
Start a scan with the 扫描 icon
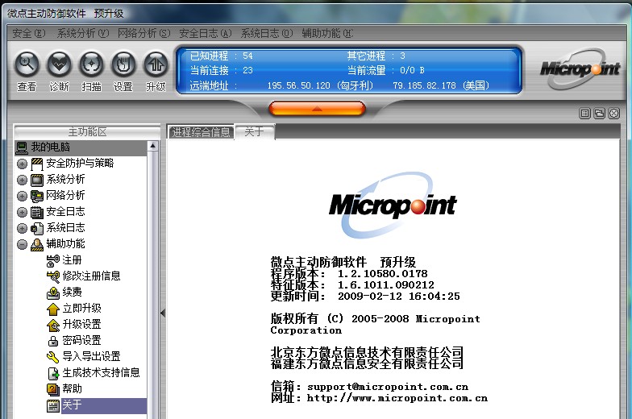click(92, 64)
